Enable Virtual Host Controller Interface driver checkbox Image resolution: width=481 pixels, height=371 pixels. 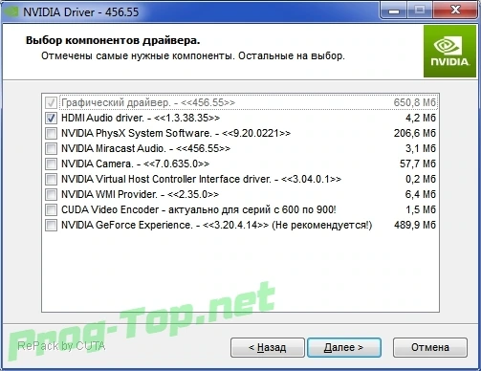[x=51, y=179]
